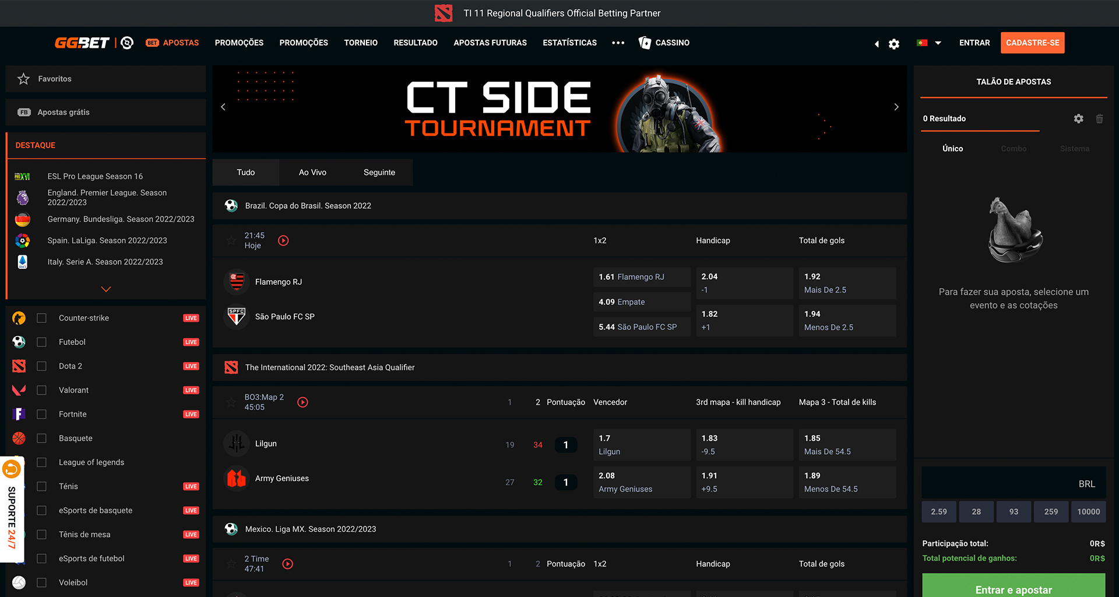
Task: Click the Army Geniuses team logo
Action: tap(237, 479)
